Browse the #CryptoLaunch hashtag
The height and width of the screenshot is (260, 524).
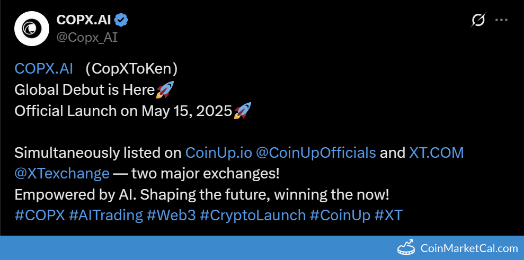[x=253, y=215]
